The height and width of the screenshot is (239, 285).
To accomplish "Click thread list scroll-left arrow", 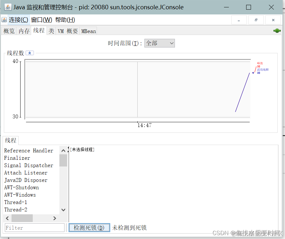I will (x=7, y=218).
